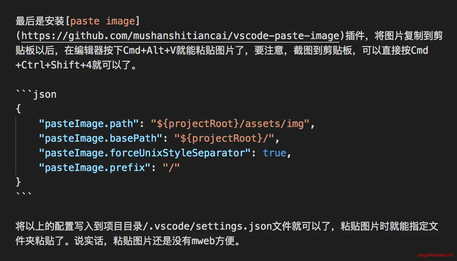457x261 pixels.
Task: Click the "pasteImage.basePath" key
Action: pyautogui.click(x=101, y=139)
